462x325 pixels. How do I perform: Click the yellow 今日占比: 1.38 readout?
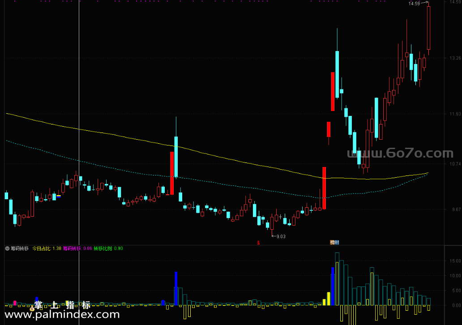pos(47,248)
